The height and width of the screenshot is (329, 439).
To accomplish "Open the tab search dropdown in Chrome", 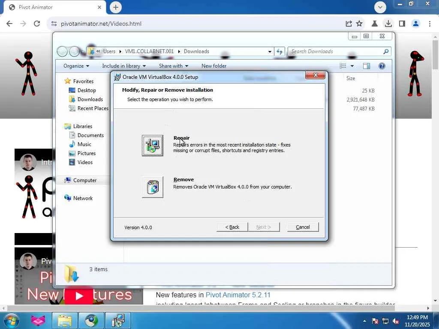I will [380, 7].
